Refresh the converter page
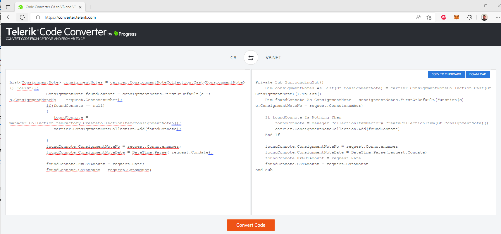Viewport: 501px width, 234px height. [x=22, y=17]
